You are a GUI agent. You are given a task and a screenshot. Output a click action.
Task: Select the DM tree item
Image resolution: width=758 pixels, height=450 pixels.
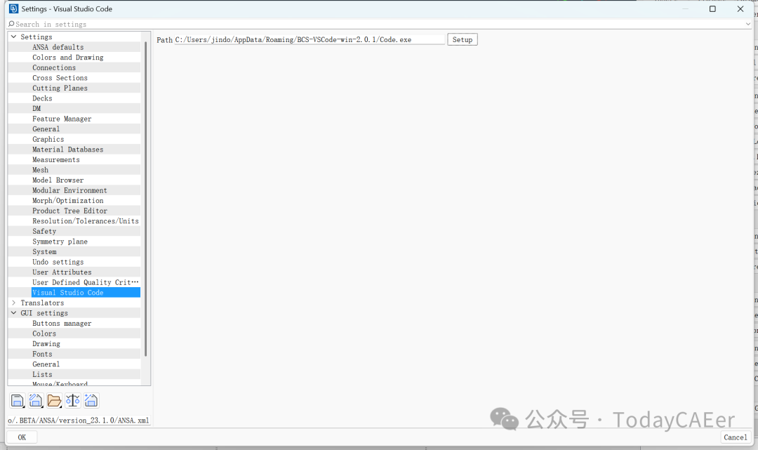[36, 108]
